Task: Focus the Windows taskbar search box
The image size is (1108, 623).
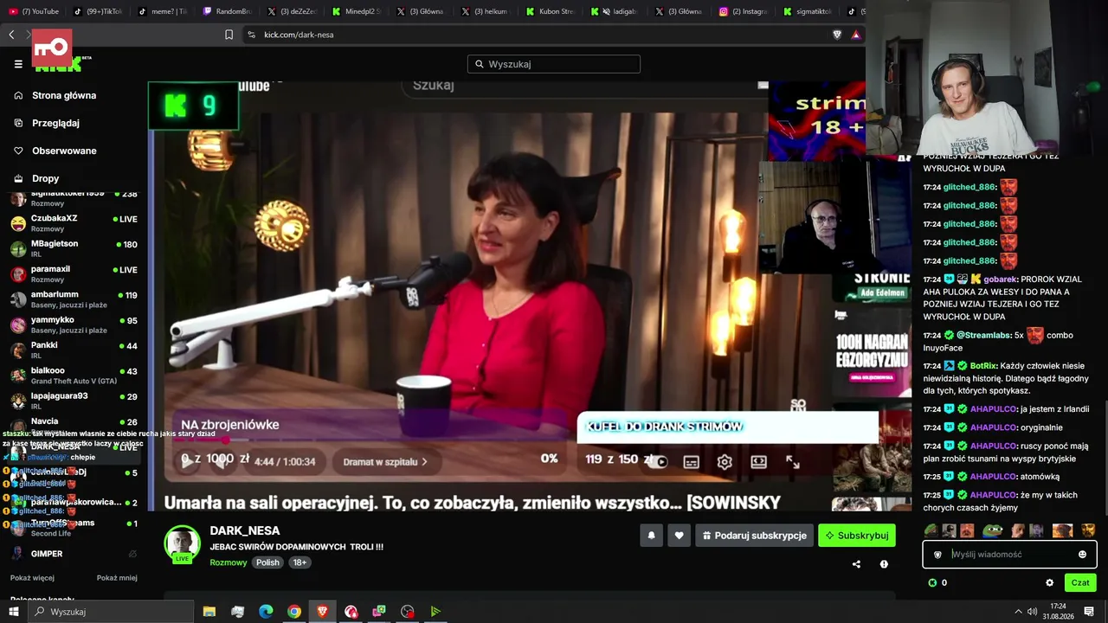Action: (x=111, y=612)
